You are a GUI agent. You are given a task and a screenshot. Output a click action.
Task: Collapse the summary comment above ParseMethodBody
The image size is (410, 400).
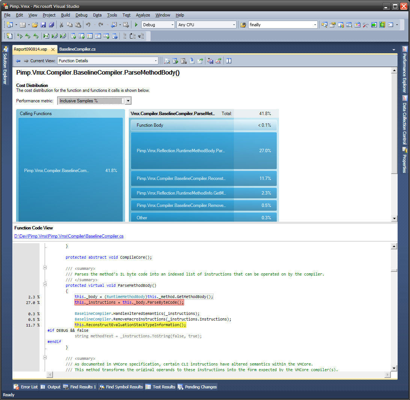tap(45, 267)
